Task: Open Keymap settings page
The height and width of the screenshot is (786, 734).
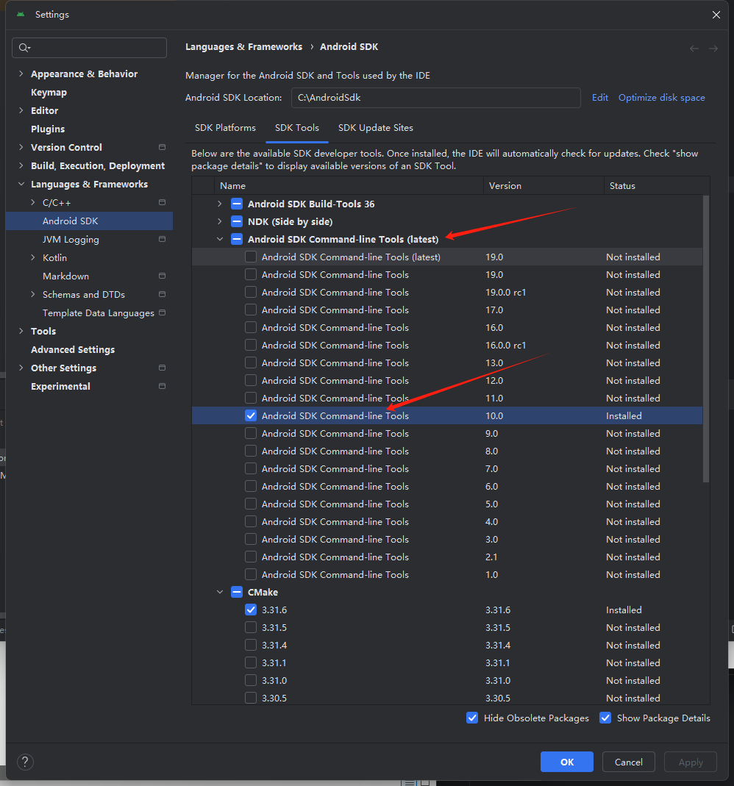Action: (49, 92)
